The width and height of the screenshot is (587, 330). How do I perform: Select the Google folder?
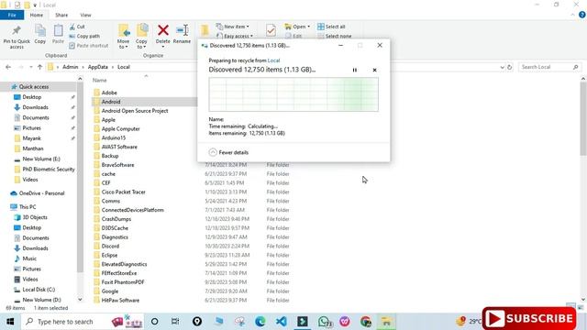pos(110,291)
